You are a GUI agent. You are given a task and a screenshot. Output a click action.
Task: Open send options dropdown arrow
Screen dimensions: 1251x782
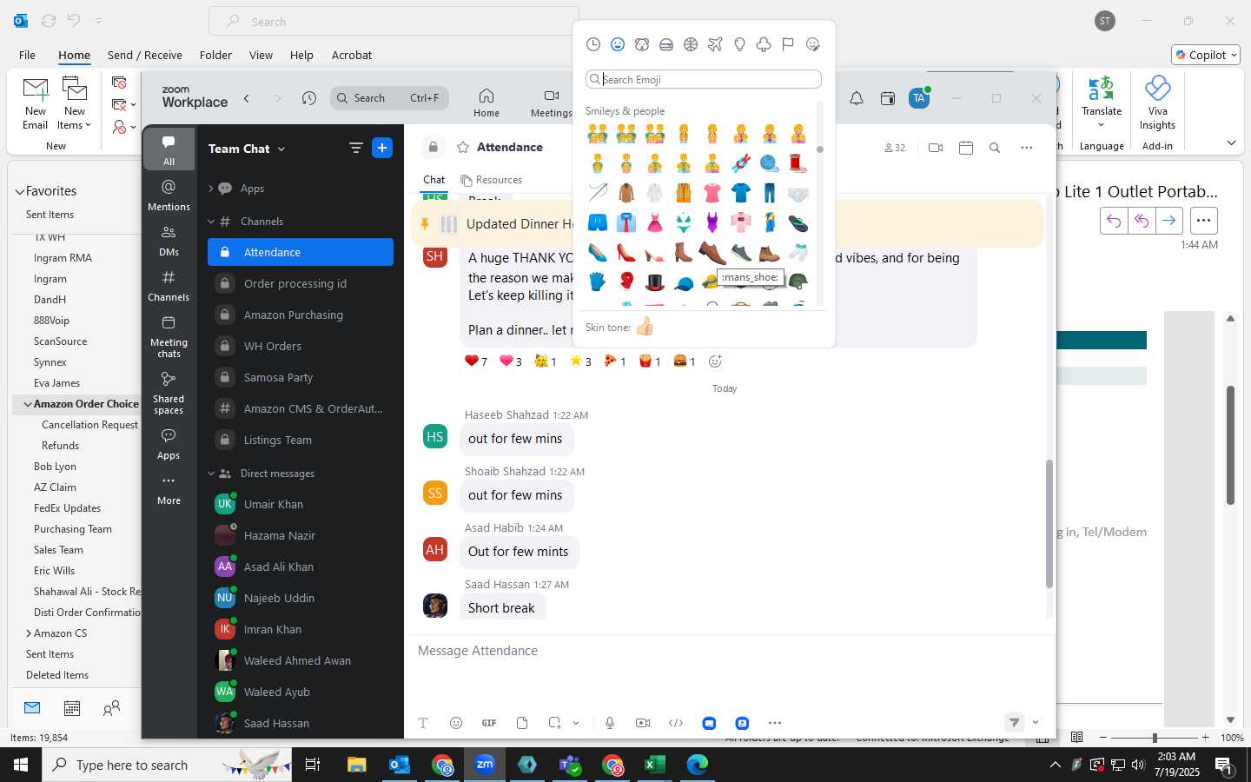coord(1036,722)
